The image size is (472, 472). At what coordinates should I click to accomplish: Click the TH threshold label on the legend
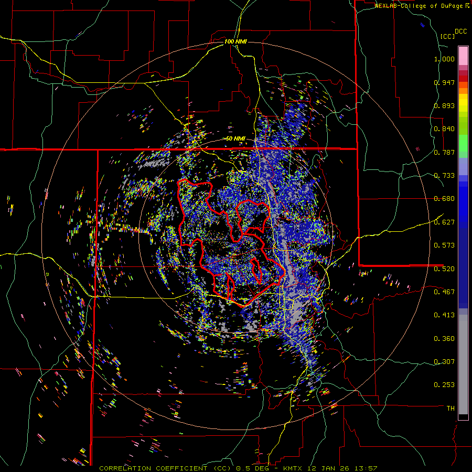[450, 408]
